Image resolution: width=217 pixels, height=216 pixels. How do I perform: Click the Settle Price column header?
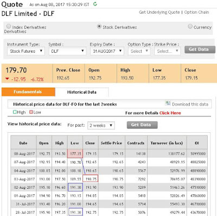click(112, 143)
